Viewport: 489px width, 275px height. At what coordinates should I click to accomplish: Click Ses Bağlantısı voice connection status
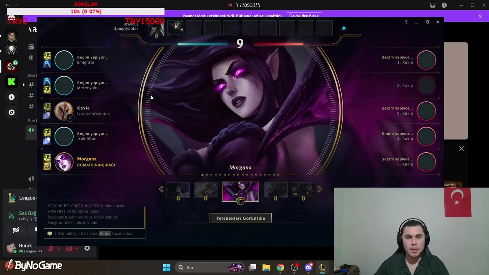coord(28,214)
